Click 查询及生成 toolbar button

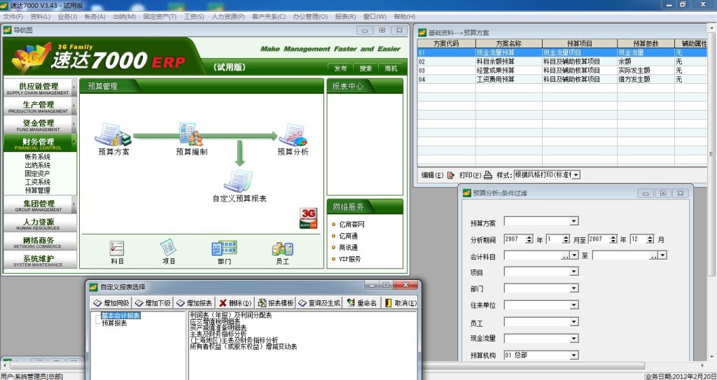point(319,303)
